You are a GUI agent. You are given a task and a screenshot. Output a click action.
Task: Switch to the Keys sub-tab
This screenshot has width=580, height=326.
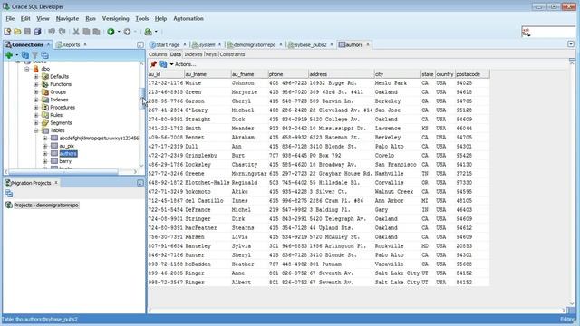211,54
